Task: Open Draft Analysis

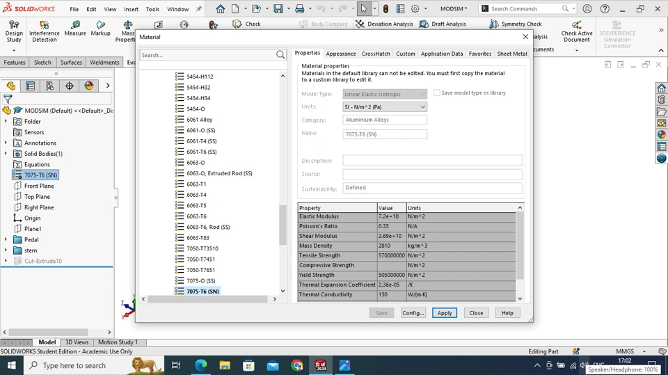Action: point(443,24)
